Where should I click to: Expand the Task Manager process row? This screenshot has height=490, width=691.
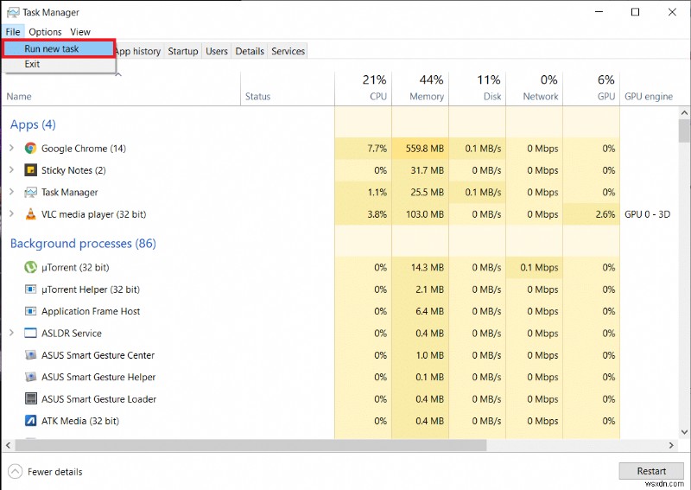tap(12, 192)
